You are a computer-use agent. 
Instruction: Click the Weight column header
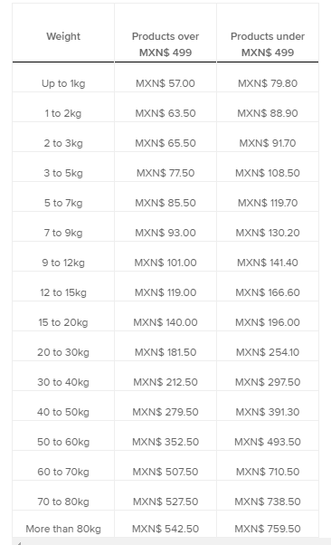(63, 36)
